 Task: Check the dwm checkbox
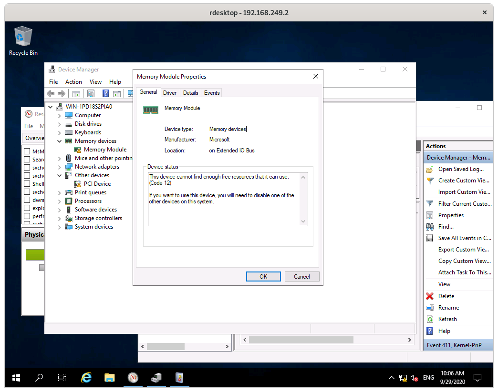pyautogui.click(x=27, y=200)
